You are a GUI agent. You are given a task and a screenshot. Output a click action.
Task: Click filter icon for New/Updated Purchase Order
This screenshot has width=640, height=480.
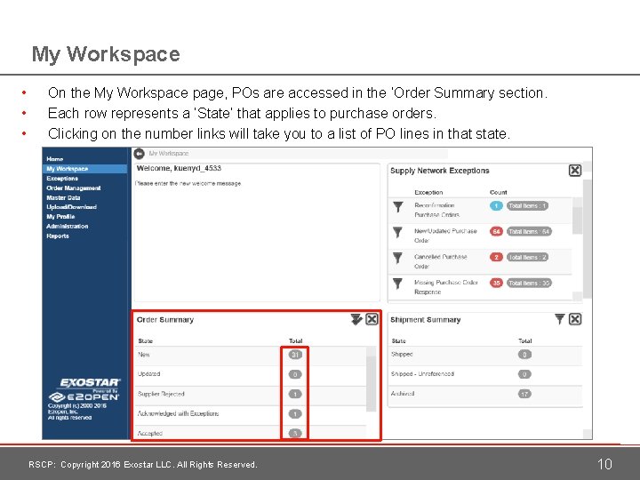coord(397,232)
